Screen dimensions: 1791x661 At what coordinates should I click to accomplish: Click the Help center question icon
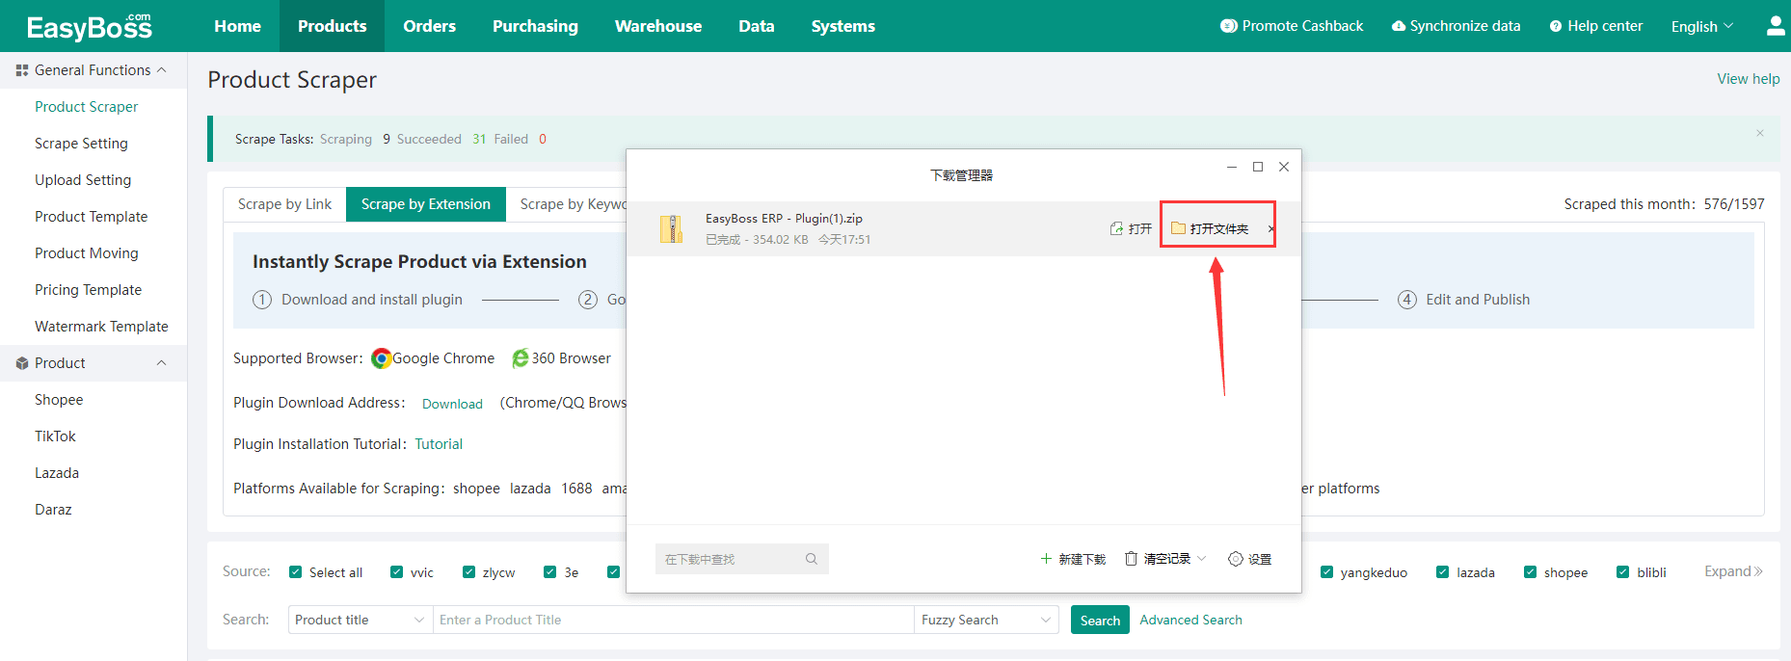[1556, 26]
